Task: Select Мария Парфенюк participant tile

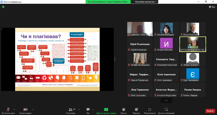Action: coord(140,75)
